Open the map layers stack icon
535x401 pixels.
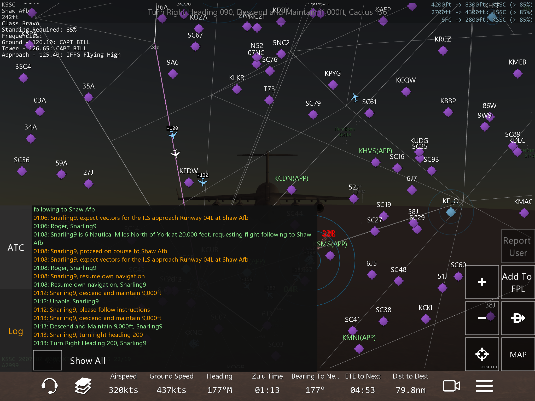click(83, 386)
